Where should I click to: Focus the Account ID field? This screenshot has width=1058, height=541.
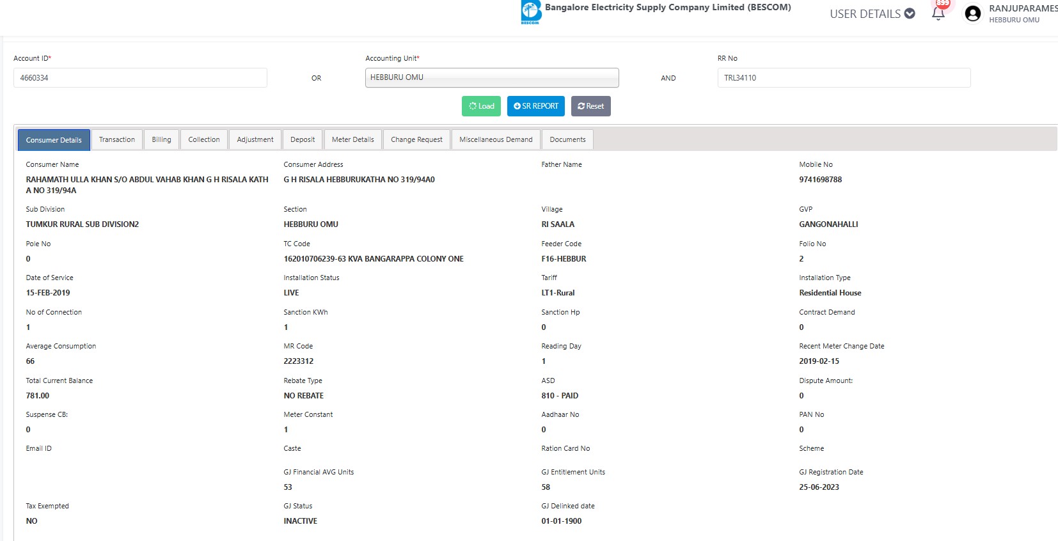click(140, 77)
